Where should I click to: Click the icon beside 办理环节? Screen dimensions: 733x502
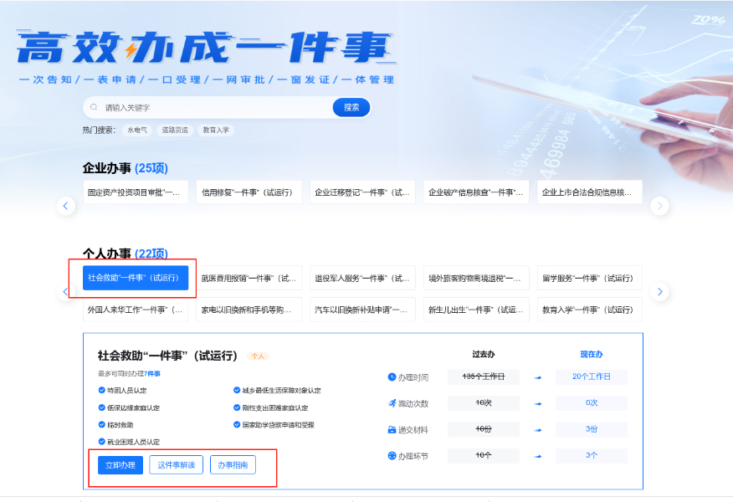[392, 456]
